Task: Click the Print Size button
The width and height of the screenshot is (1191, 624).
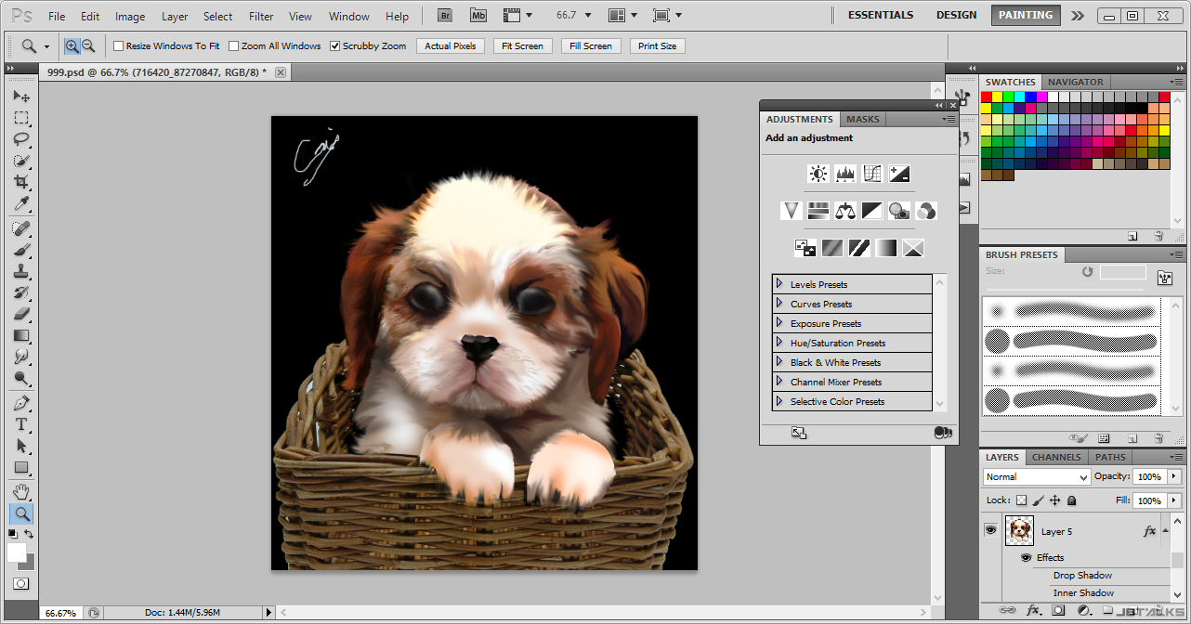Action: tap(658, 45)
